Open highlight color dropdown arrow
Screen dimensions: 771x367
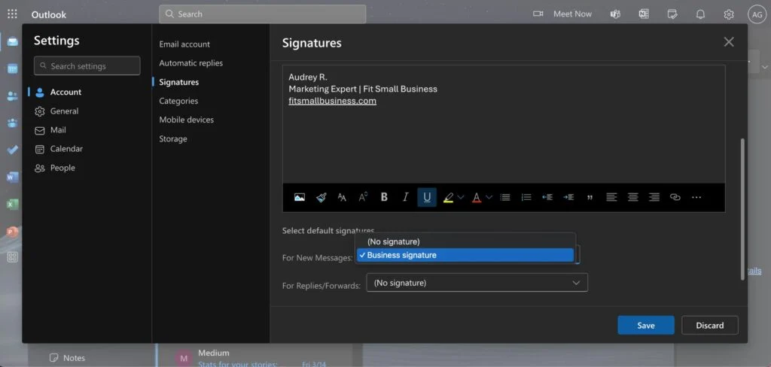461,198
